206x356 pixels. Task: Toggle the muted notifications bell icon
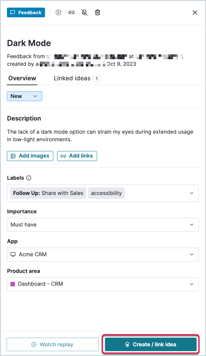[84, 12]
